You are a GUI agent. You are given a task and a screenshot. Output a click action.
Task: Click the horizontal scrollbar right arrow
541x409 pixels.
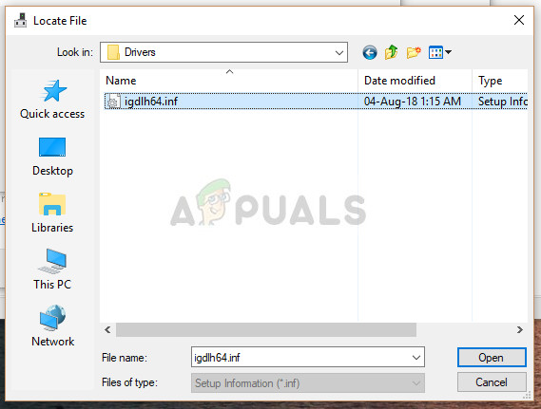click(520, 330)
